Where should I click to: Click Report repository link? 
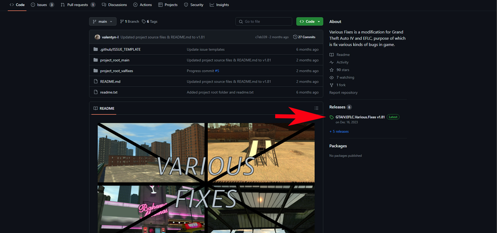pos(343,92)
